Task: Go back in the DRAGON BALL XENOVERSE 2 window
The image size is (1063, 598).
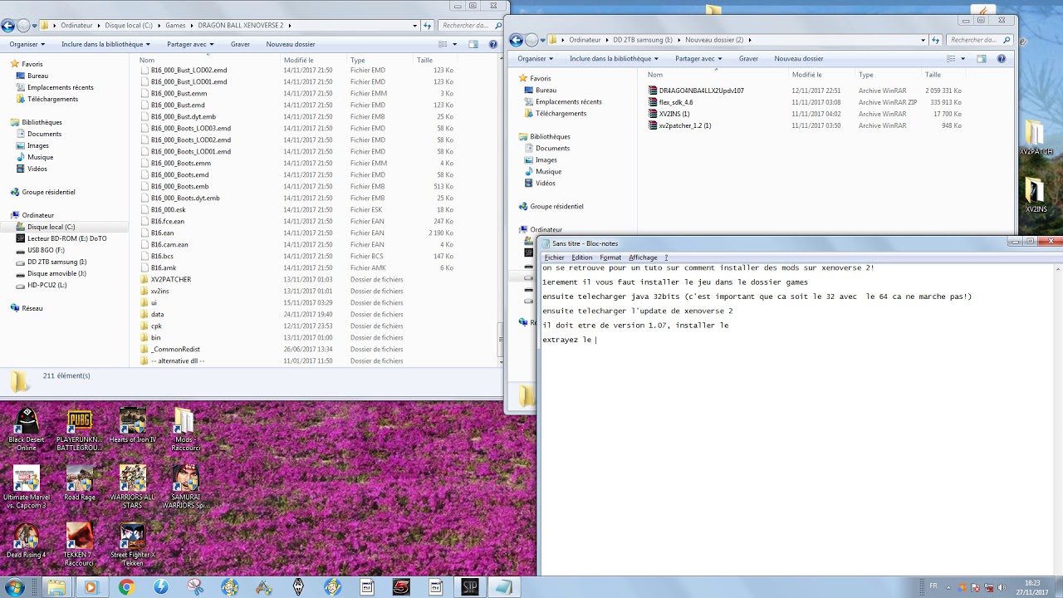Action: coord(8,26)
